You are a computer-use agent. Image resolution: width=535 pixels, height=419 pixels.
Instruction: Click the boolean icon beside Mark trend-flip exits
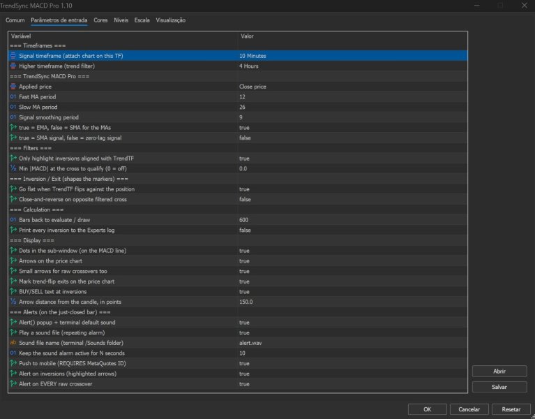tap(13, 281)
